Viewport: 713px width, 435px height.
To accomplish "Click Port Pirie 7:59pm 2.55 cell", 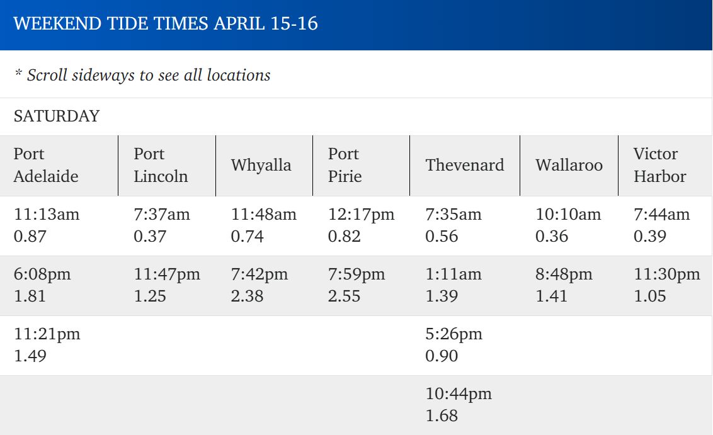I will (356, 285).
